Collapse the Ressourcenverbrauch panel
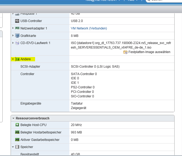Viewport: 182px width, 156px height. (x=13, y=118)
